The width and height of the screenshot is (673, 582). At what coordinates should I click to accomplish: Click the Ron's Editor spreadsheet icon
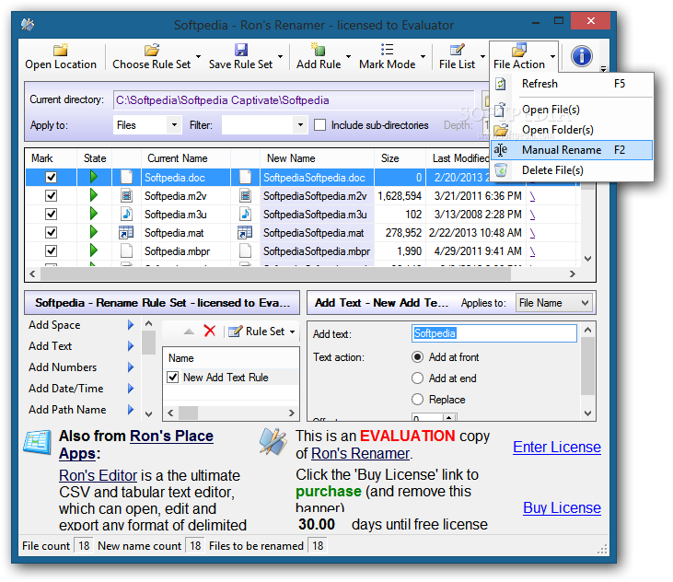coord(38,442)
